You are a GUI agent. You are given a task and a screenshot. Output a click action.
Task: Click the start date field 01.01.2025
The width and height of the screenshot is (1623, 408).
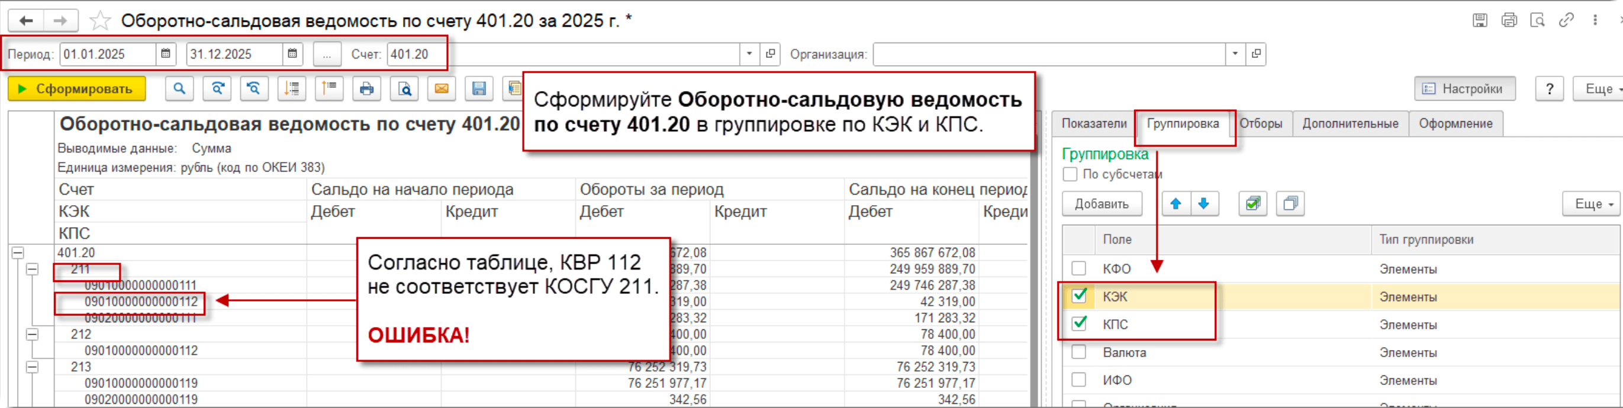click(x=108, y=54)
